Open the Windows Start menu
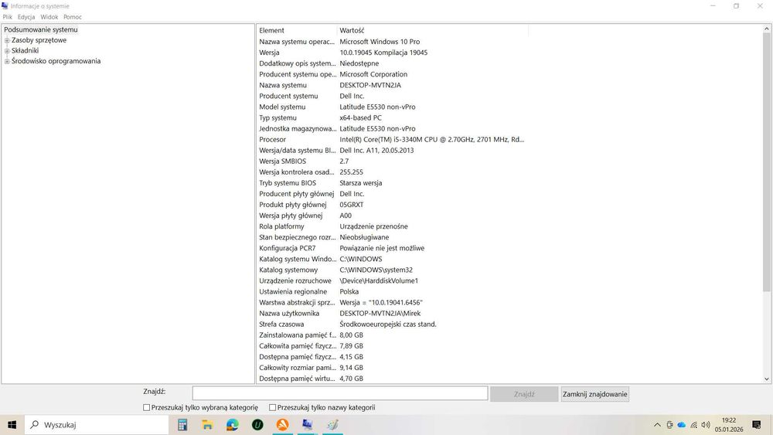The width and height of the screenshot is (773, 435). click(12, 425)
